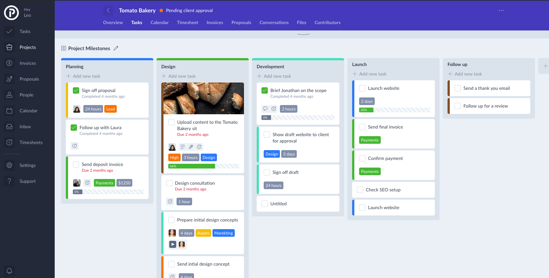Click clock icon on Follow up with Laura
The width and height of the screenshot is (549, 278).
click(74, 146)
